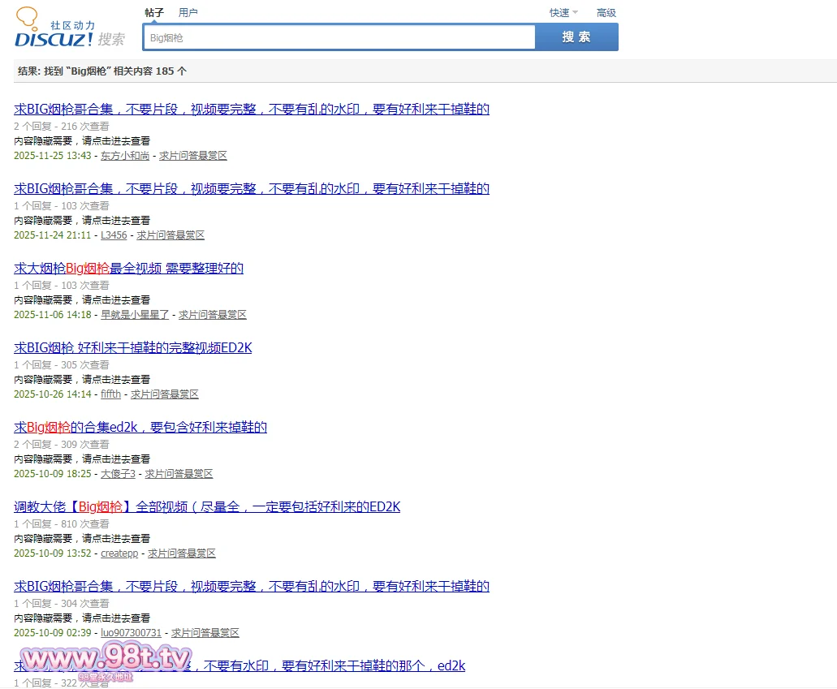Open the 高级 advanced search link
The image size is (837, 689).
(x=606, y=12)
